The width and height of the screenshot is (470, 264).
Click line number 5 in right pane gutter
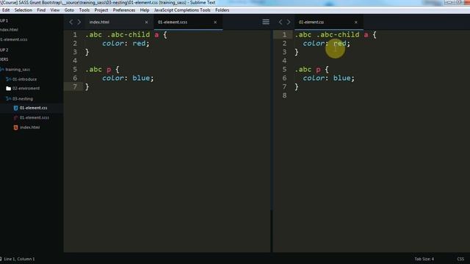[x=284, y=70]
